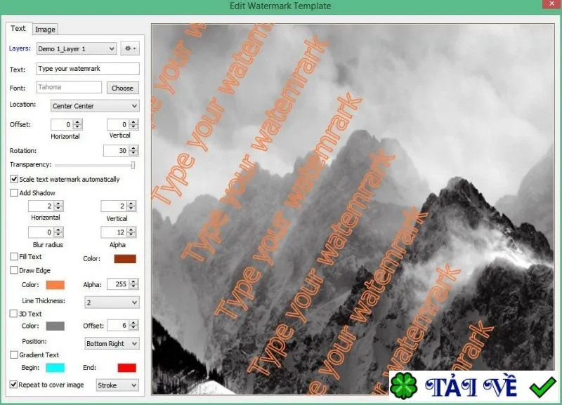Close the Edit Watermark Template window
562x405 pixels.
[552, 4]
